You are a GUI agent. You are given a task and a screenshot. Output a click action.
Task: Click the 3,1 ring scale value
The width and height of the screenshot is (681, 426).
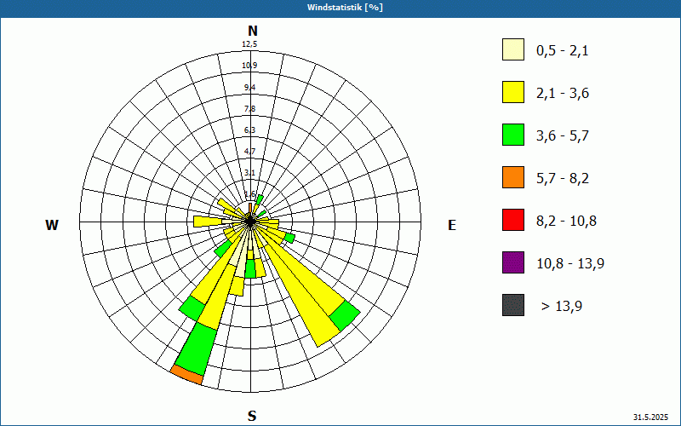coord(249,173)
